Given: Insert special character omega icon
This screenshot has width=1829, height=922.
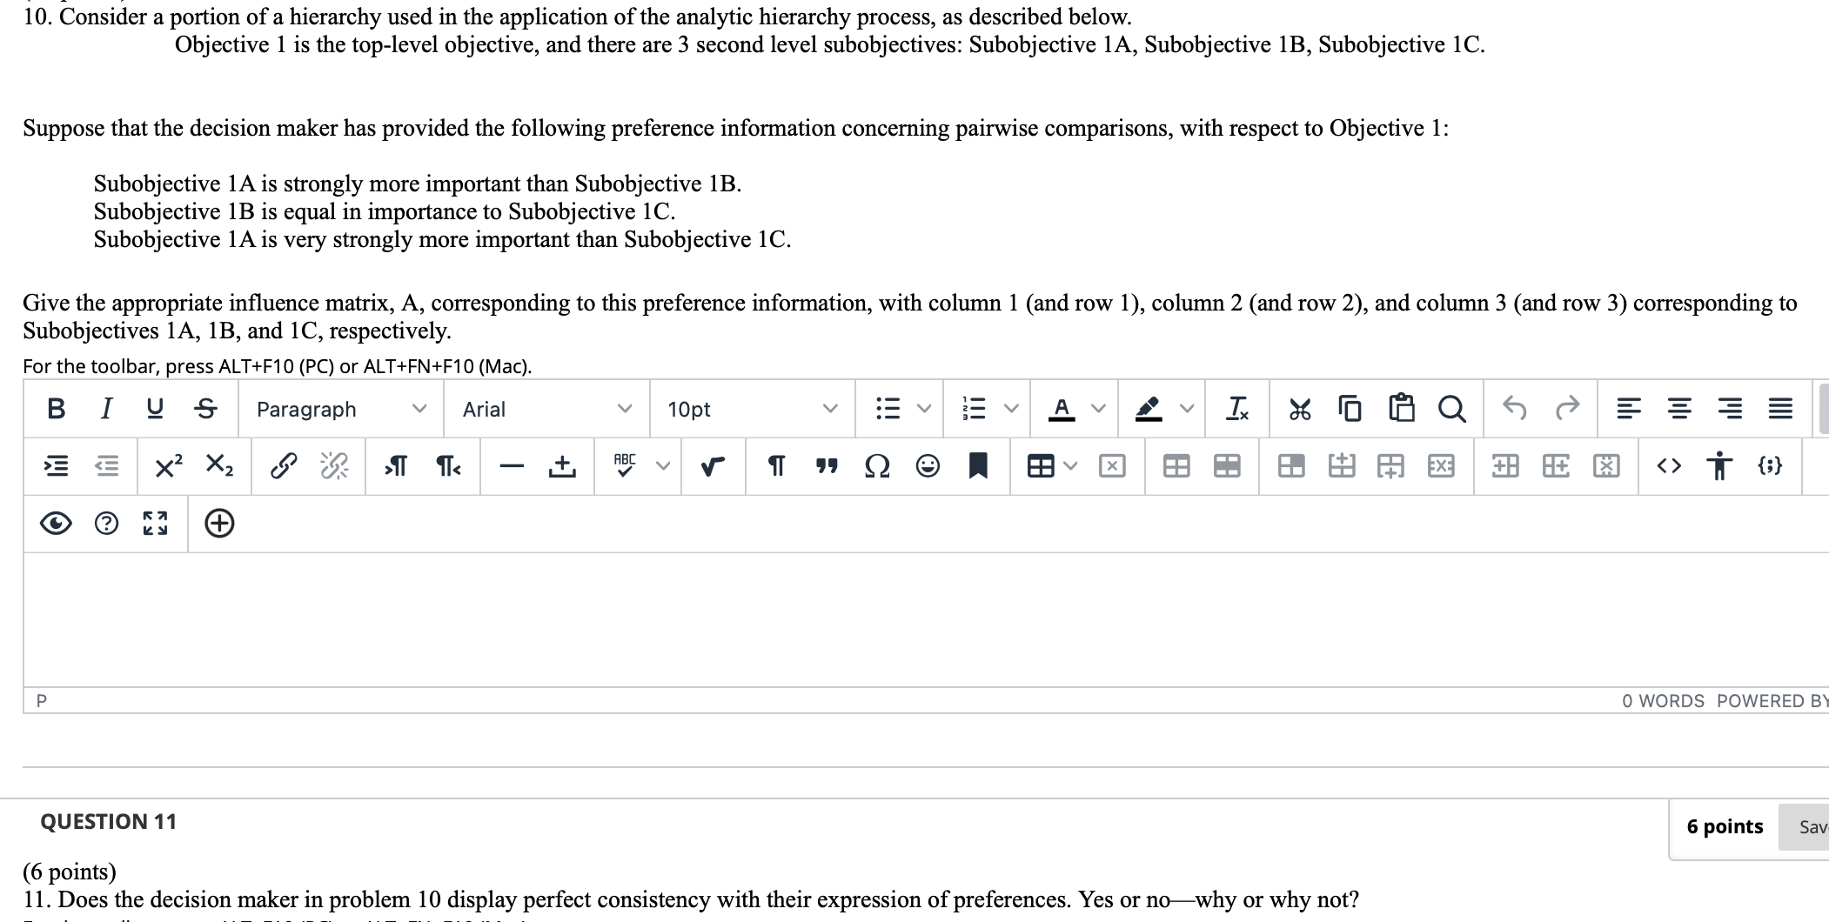Looking at the screenshot, I should 877,467.
